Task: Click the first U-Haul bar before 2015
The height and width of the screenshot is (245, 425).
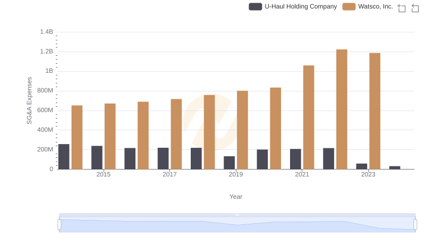Action: pyautogui.click(x=64, y=157)
